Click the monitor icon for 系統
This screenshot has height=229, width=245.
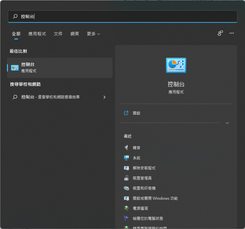(x=126, y=158)
